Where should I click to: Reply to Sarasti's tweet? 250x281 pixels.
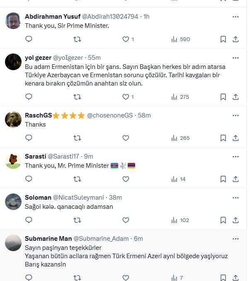tap(29, 179)
